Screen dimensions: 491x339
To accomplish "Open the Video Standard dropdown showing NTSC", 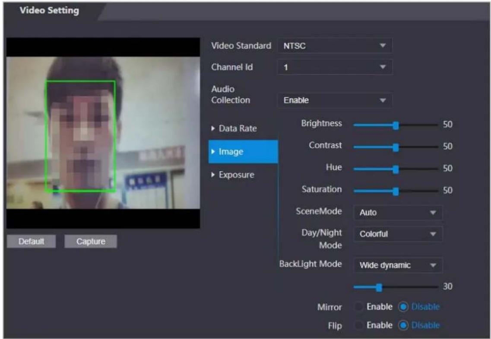I will tap(335, 46).
